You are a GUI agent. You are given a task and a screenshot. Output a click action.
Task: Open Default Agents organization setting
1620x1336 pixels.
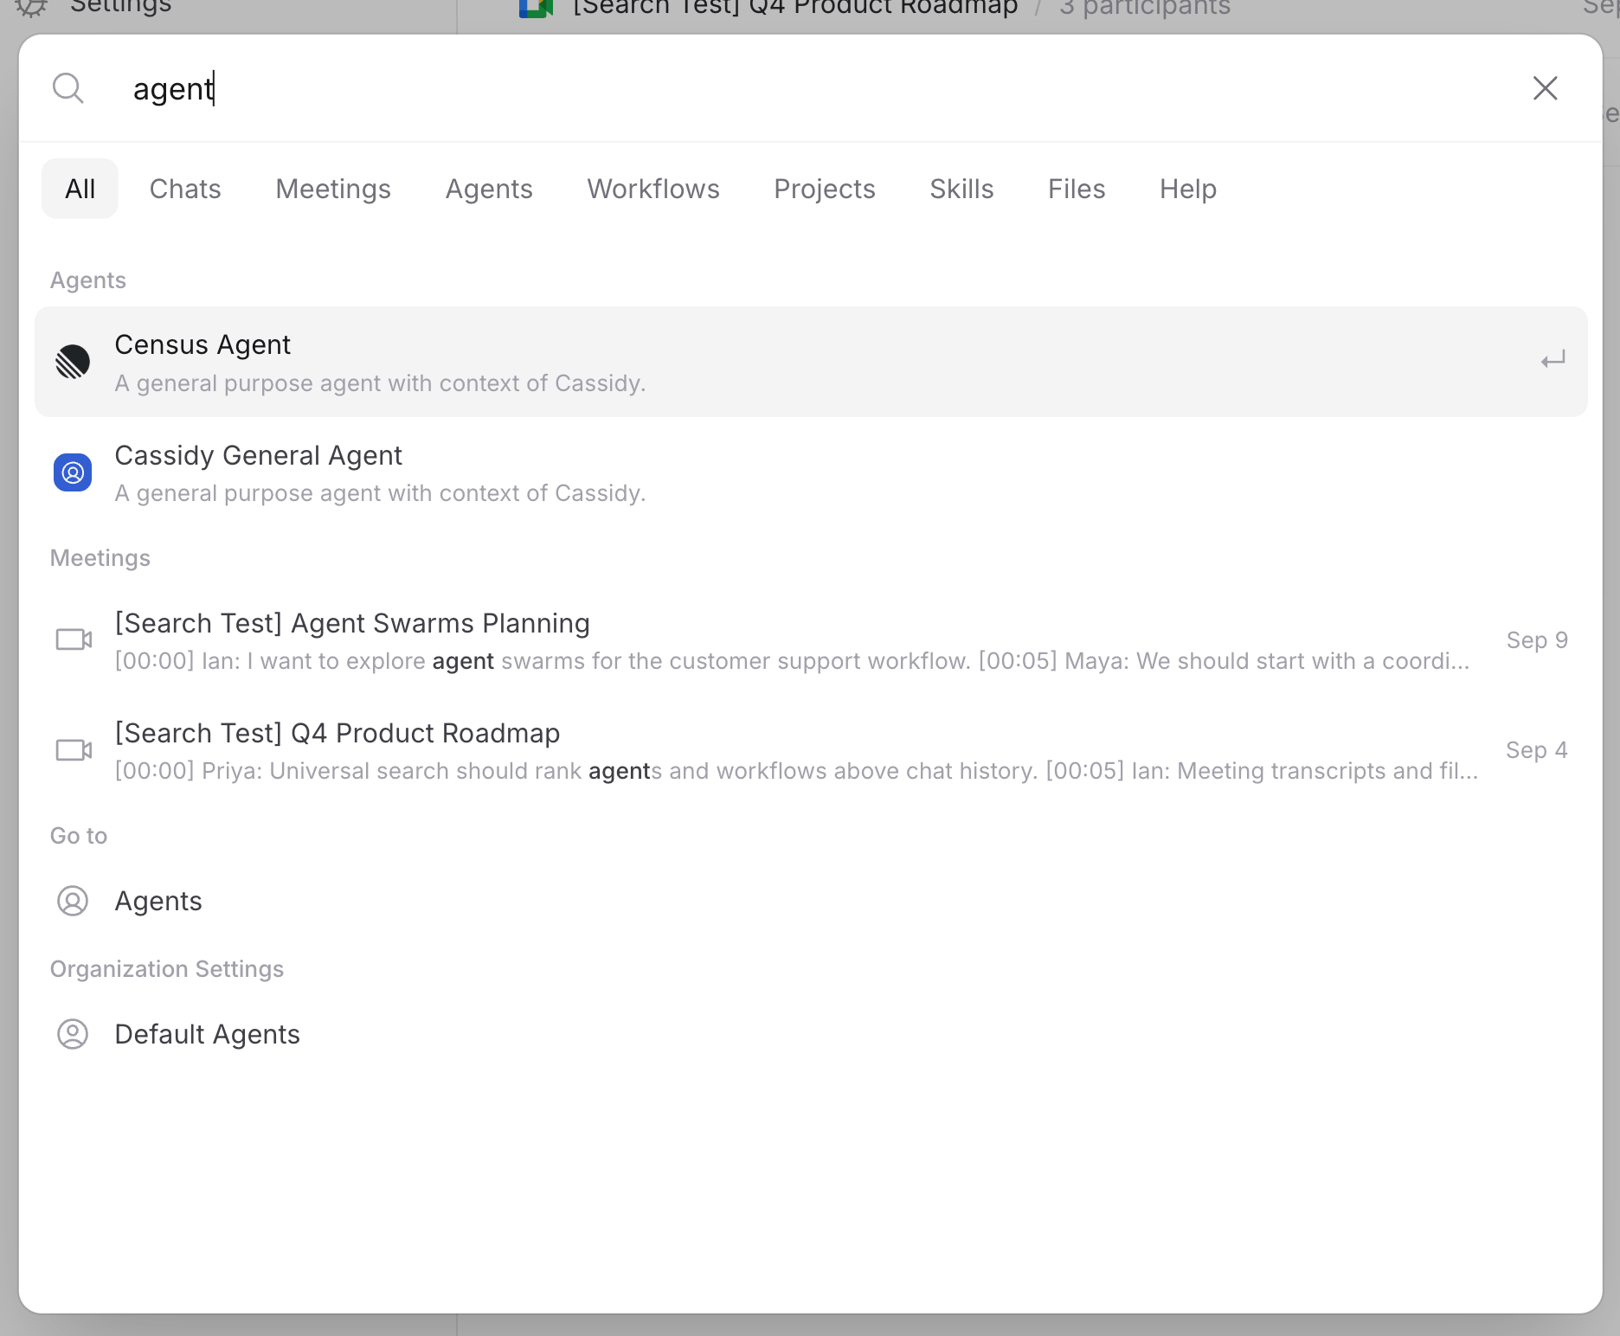[811, 1034]
